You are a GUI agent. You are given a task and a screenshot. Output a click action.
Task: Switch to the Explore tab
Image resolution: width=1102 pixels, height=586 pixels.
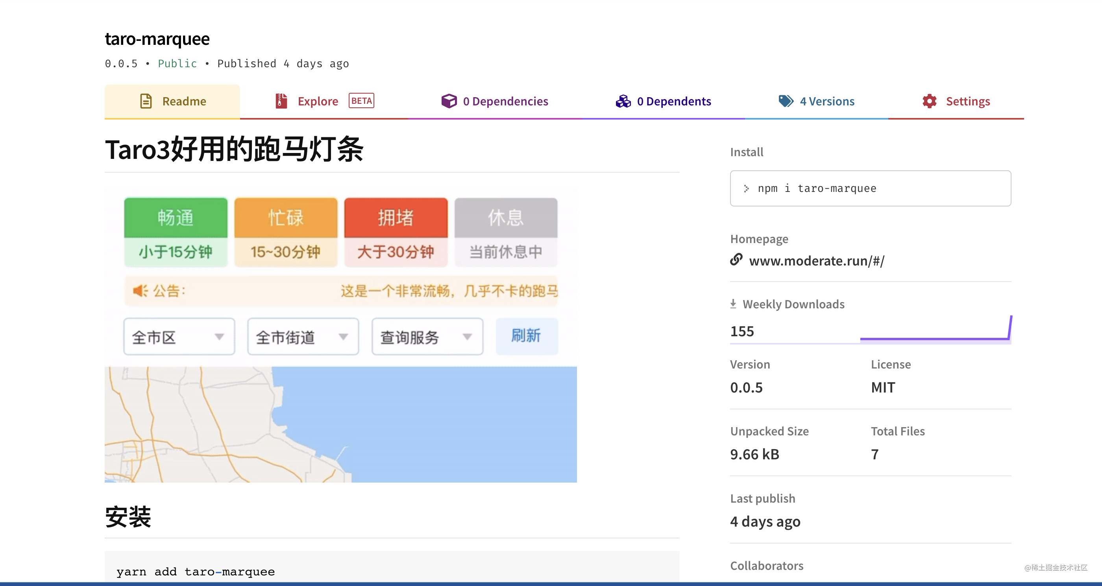click(x=324, y=101)
